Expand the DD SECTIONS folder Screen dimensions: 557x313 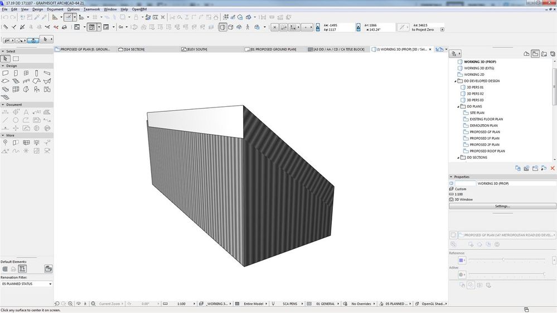tap(459, 158)
